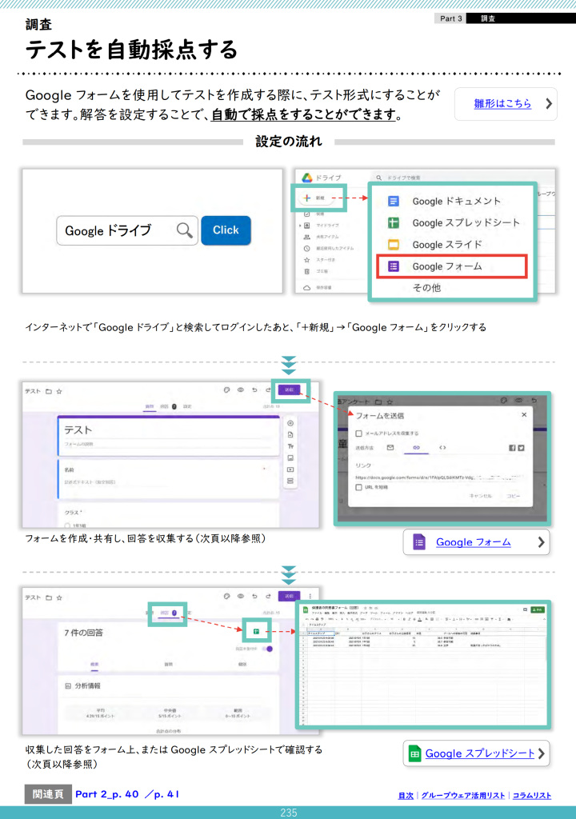Screen dimensions: 576x819
Task: Check メールアドレスを収集する checkbox
Action: point(358,433)
